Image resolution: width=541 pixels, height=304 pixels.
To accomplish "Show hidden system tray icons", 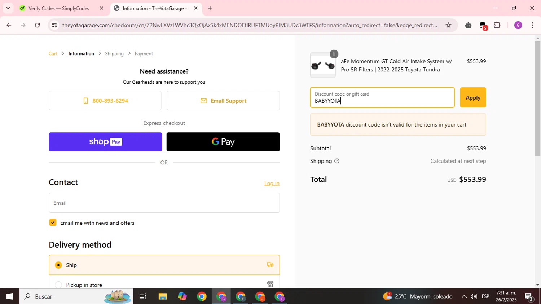I will click(464, 296).
